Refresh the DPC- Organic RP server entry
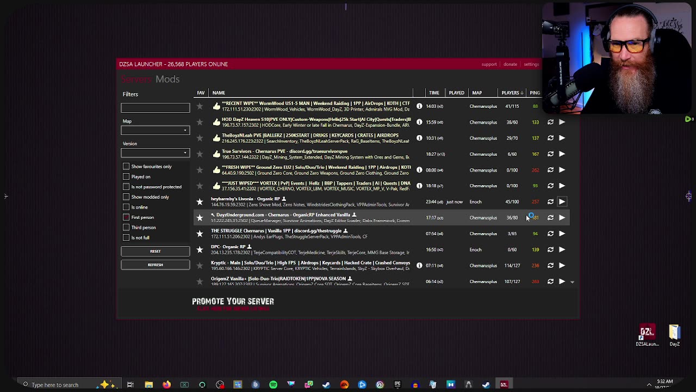This screenshot has height=392, width=696. [550, 249]
